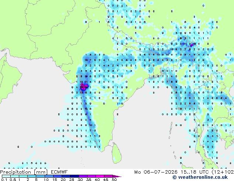Viewport: 234px width, 181px height.
Task: Click the 'ECMWF' model label
Action: [x=59, y=172]
